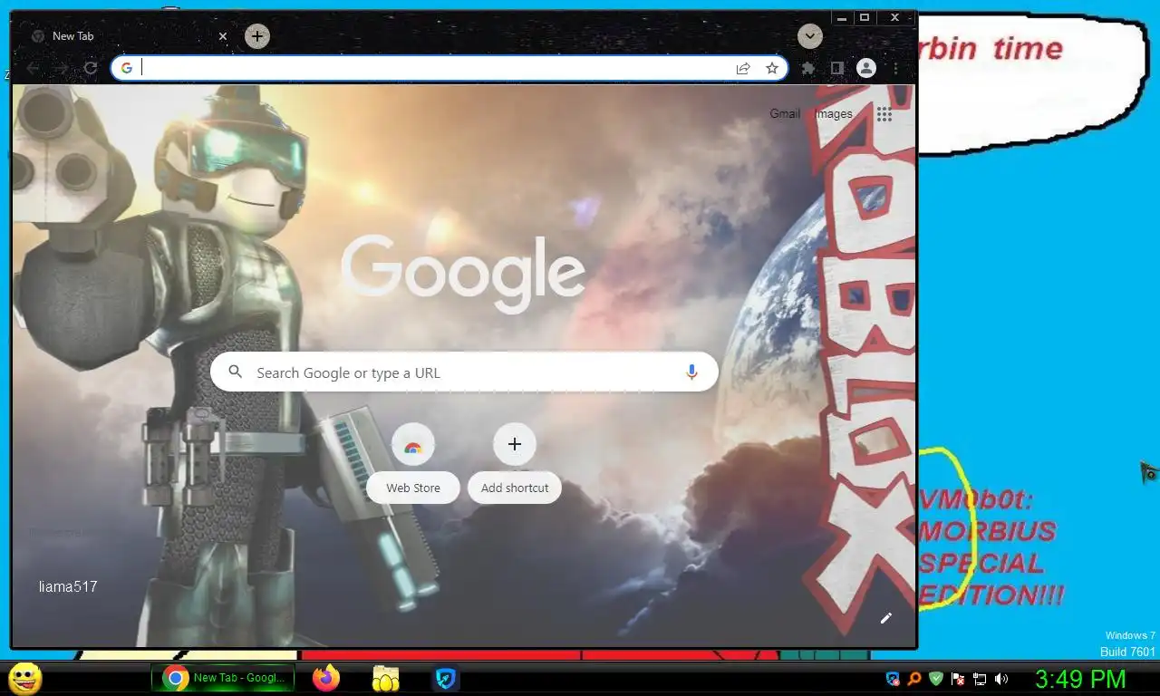The height and width of the screenshot is (696, 1160).
Task: Go back using the back arrow
Action: (x=34, y=68)
